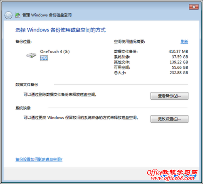
Task: Click the Windows Backup title icon
Action: pyautogui.click(x=17, y=15)
